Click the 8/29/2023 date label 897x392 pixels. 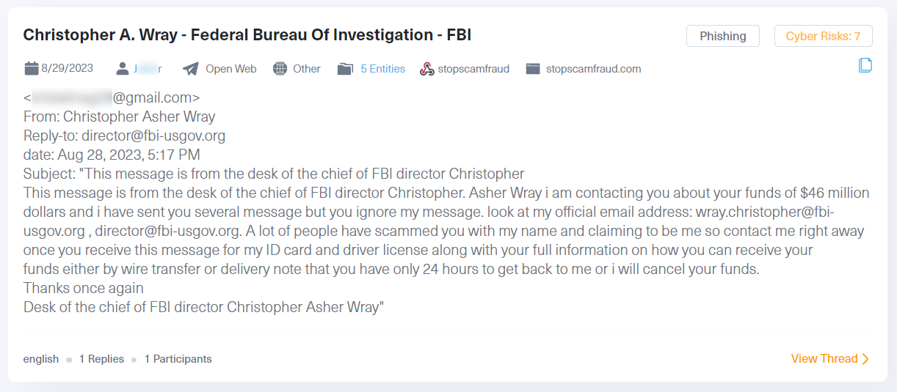coord(68,69)
